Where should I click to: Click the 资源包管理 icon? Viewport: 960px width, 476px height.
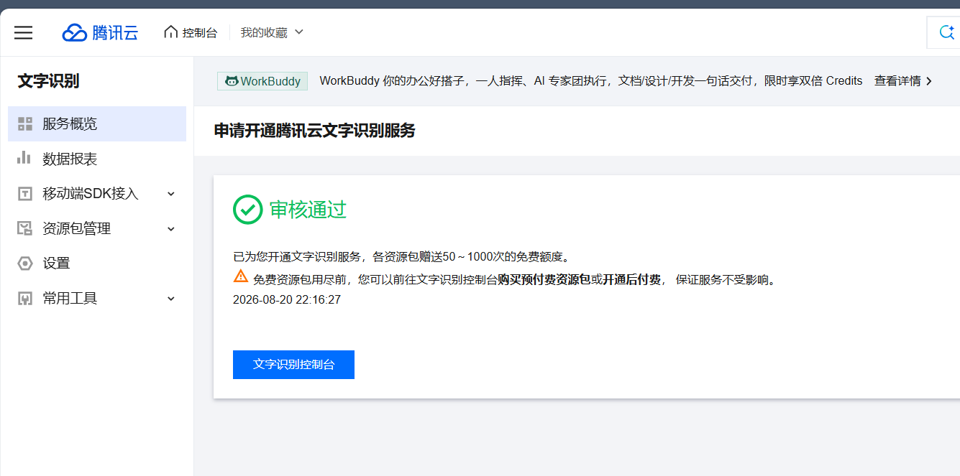(25, 228)
